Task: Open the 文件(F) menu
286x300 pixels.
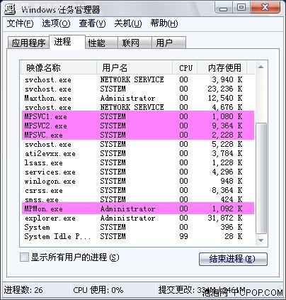Action: [20, 23]
